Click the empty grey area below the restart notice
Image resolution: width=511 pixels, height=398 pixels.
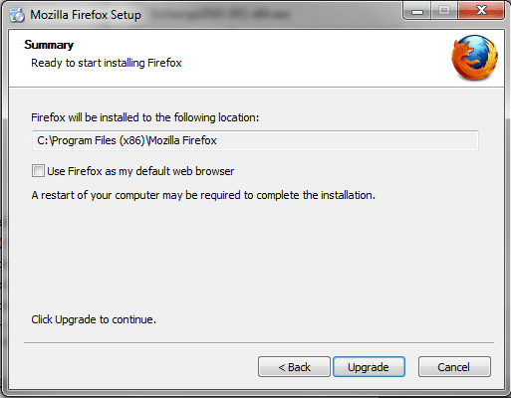click(x=256, y=256)
